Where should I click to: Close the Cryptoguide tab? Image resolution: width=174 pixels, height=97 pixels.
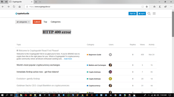pos(32,2)
